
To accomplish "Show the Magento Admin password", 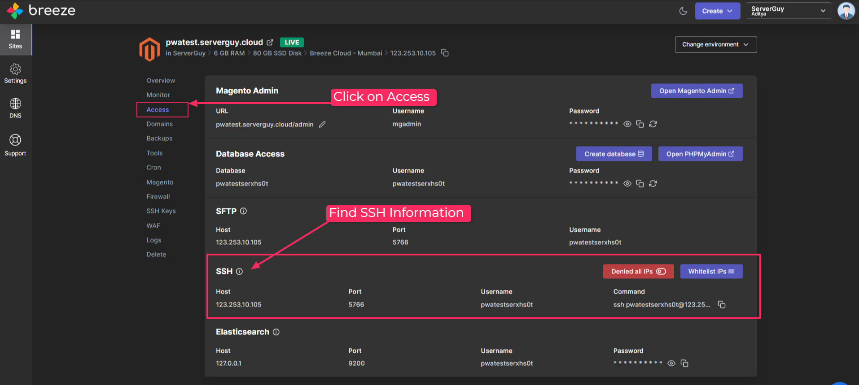I will [627, 124].
